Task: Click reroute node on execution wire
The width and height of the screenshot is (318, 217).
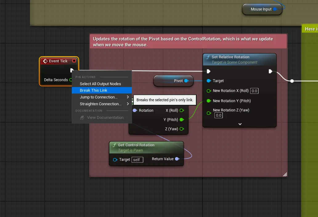Action: [292, 81]
